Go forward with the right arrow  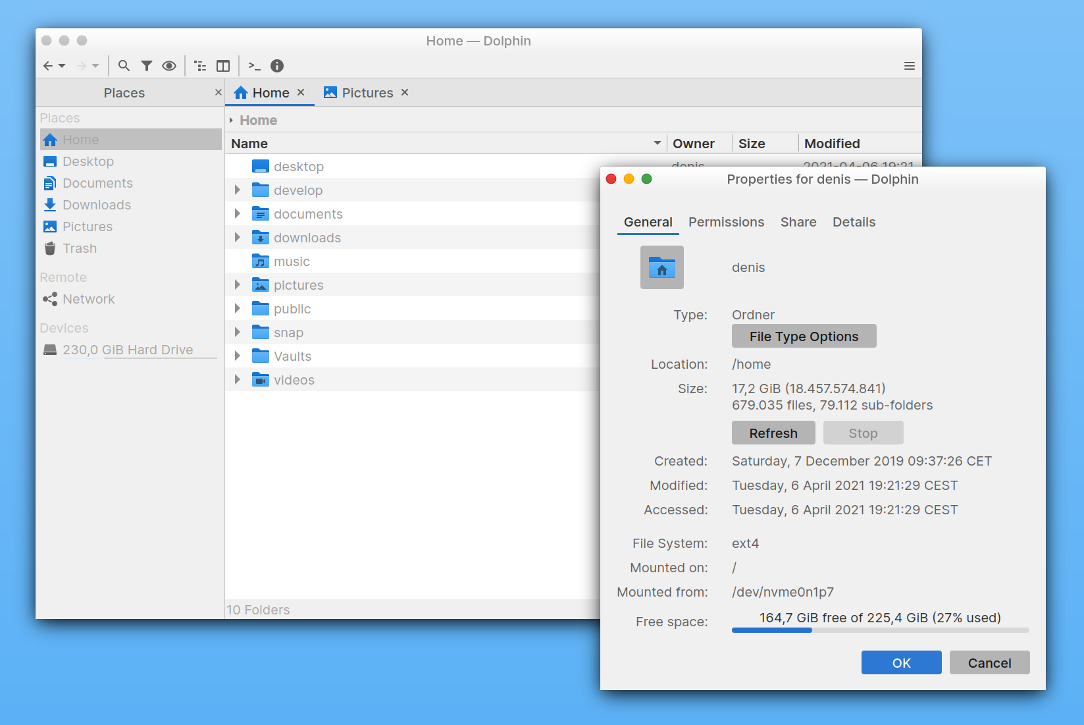coord(82,66)
